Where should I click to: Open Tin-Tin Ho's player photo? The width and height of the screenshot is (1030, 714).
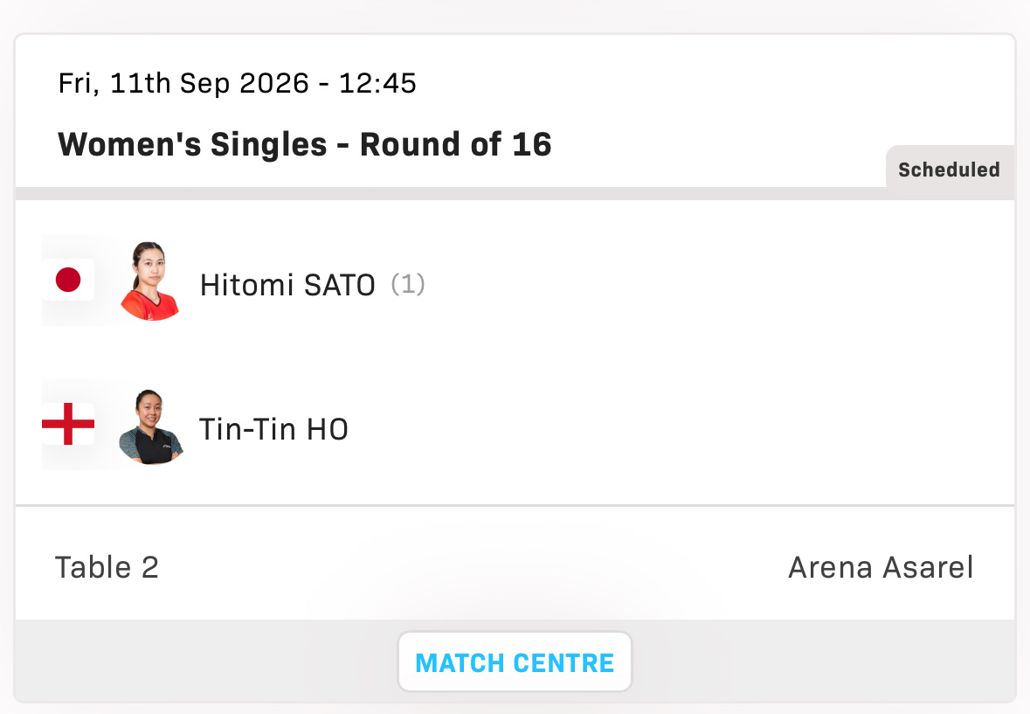click(x=150, y=427)
